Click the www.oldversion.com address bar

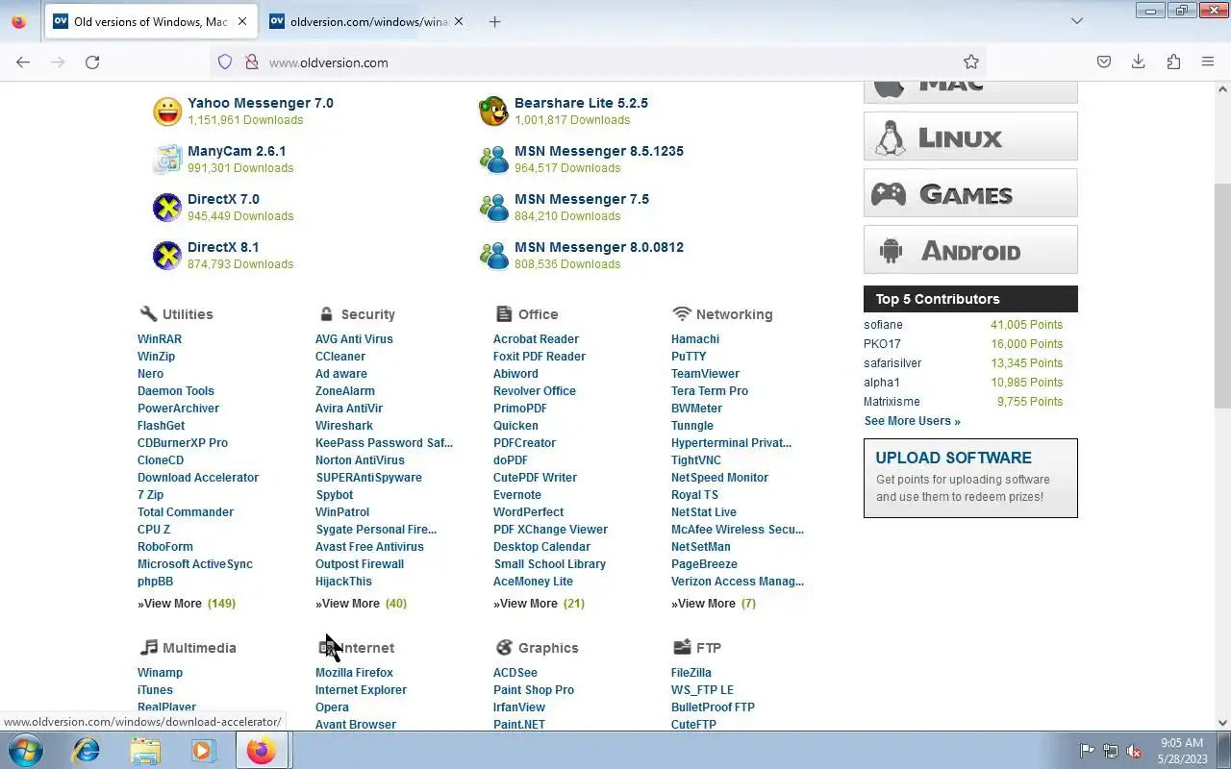click(x=596, y=62)
